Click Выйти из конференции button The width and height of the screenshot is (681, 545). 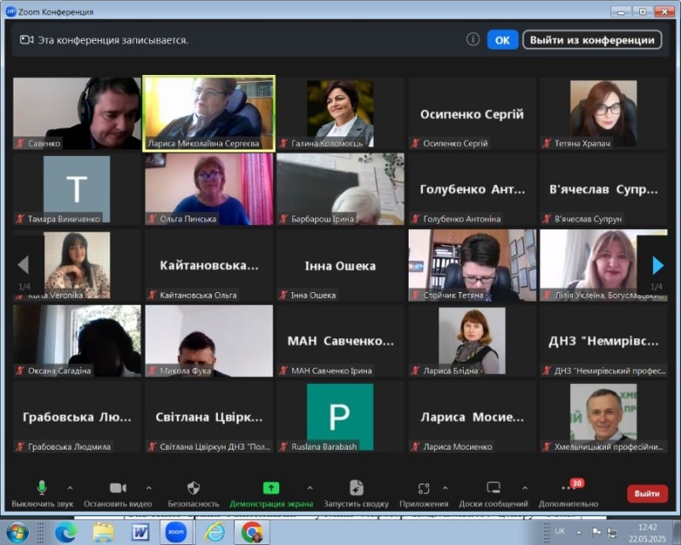[x=592, y=40]
